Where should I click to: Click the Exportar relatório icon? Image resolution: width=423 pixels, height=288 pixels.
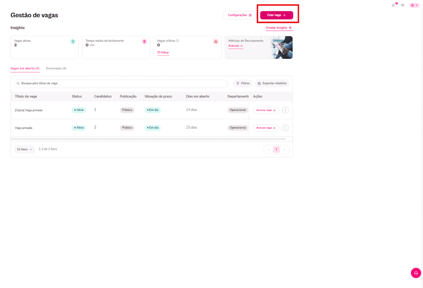pyautogui.click(x=258, y=83)
